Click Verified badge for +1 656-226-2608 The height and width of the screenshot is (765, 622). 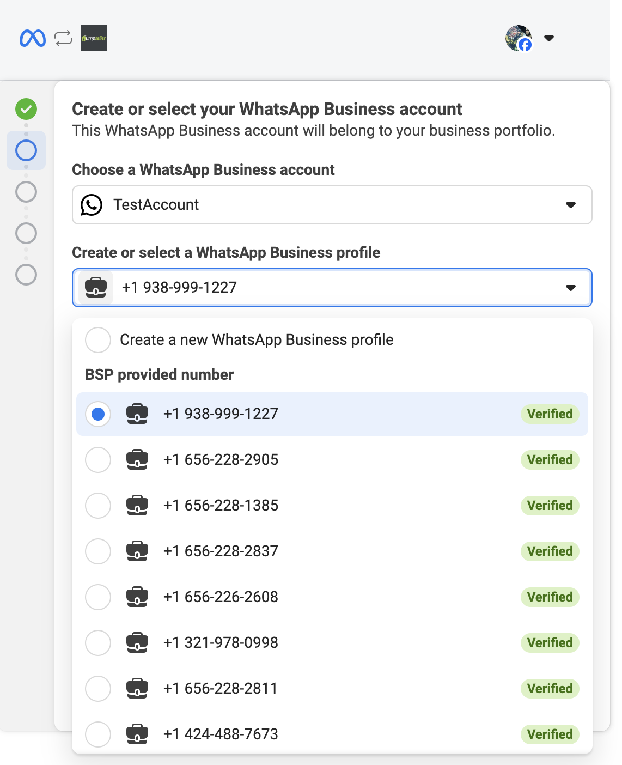click(550, 597)
